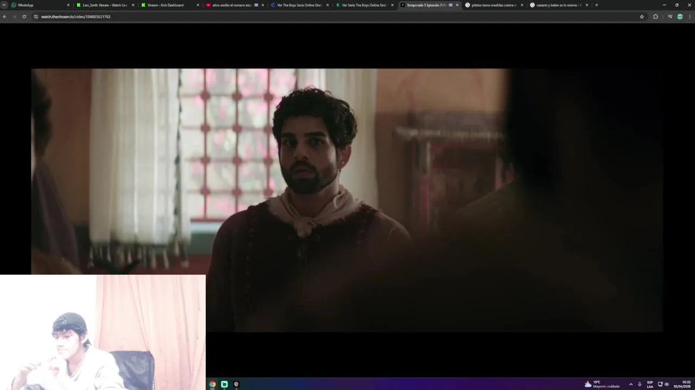Show hidden system tray icons
The width and height of the screenshot is (695, 390).
[x=630, y=384]
